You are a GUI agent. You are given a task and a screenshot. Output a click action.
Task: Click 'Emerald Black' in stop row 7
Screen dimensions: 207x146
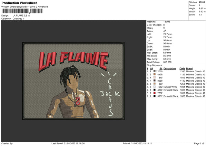(x=171, y=90)
